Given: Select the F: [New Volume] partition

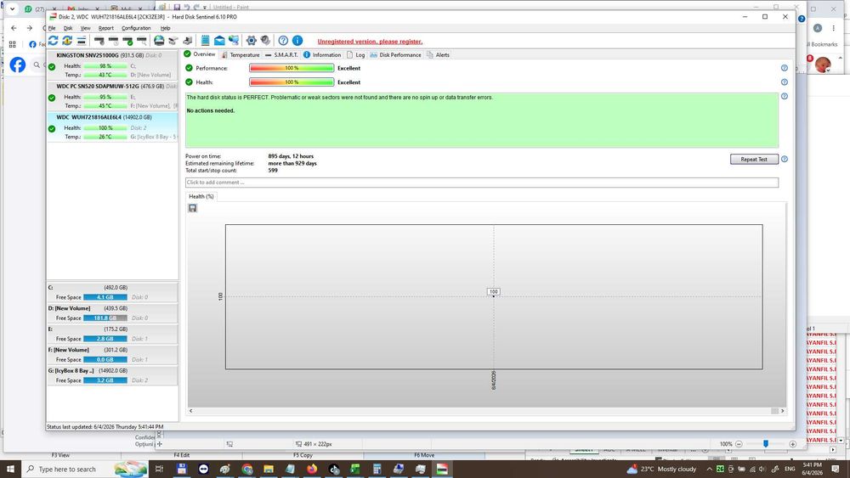Looking at the screenshot, I should (x=112, y=355).
